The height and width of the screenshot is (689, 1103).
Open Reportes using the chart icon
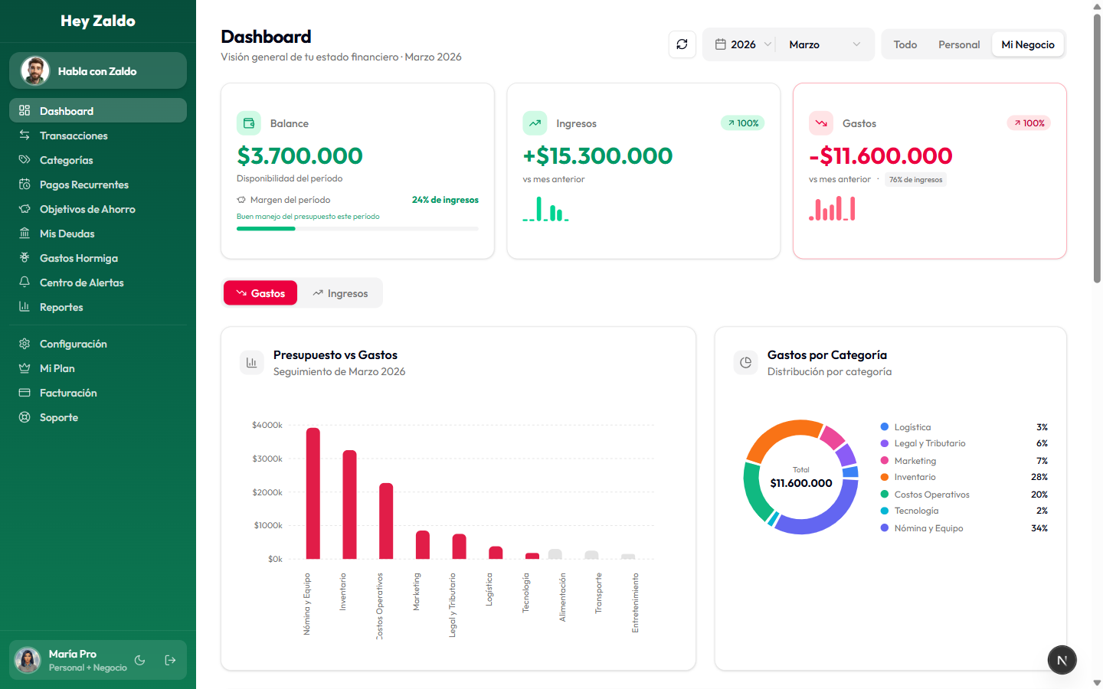(25, 307)
